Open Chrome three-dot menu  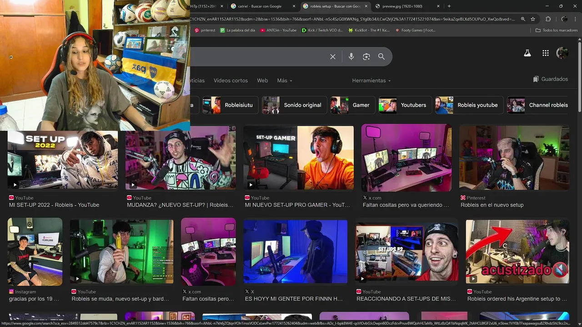point(576,19)
